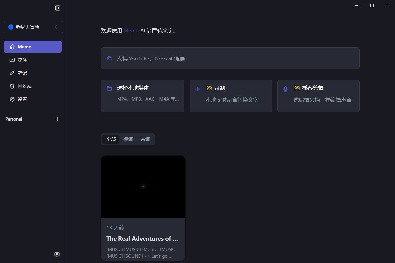Collapse the sidebar with the panel icon
This screenshot has width=395, height=263.
point(58,8)
